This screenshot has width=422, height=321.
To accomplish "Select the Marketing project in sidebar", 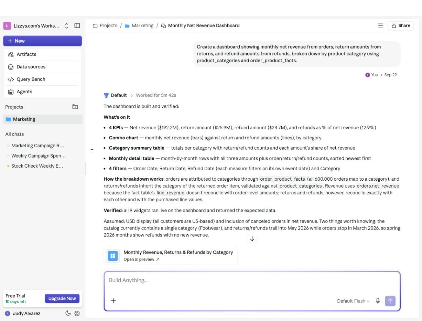I will pyautogui.click(x=43, y=119).
